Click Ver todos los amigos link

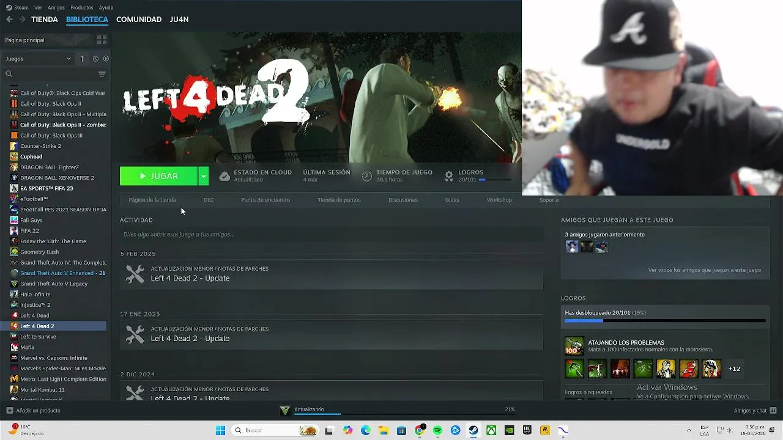tap(705, 270)
